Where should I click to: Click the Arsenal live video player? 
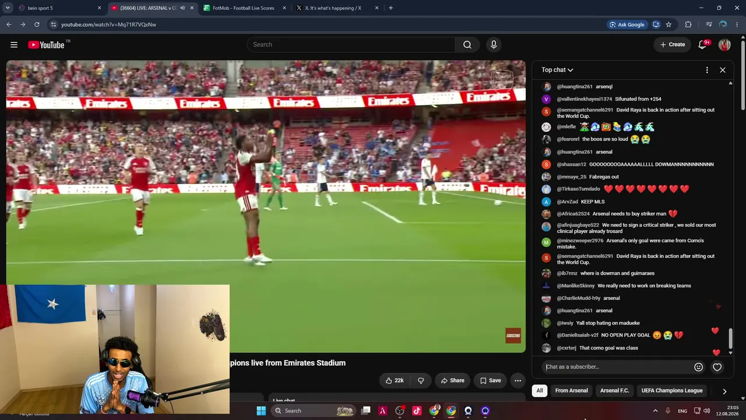266,206
